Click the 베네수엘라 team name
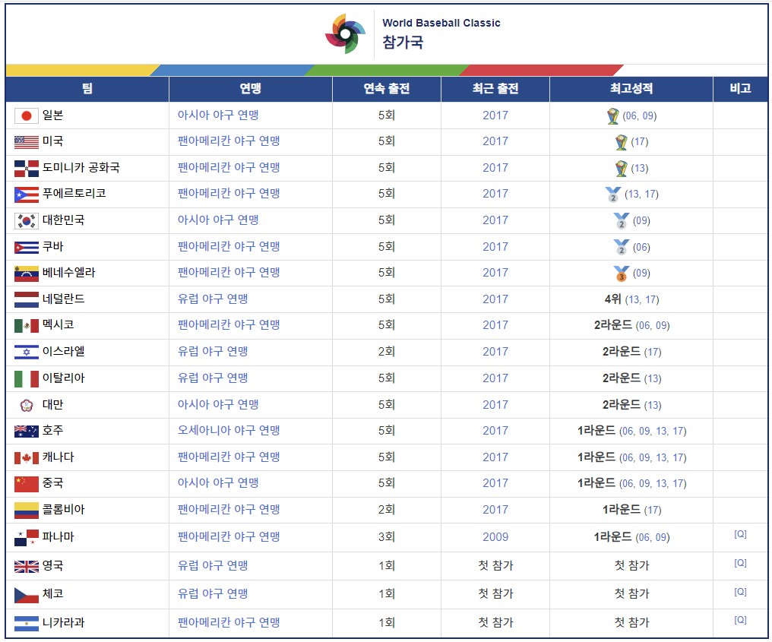The height and width of the screenshot is (642, 772). 69,273
